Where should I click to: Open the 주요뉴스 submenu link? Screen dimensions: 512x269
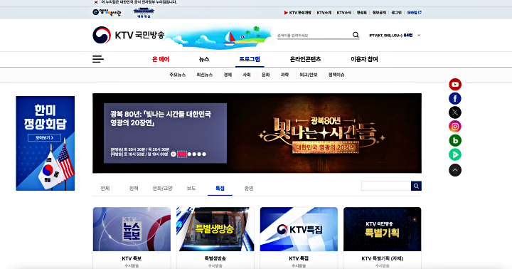click(178, 75)
